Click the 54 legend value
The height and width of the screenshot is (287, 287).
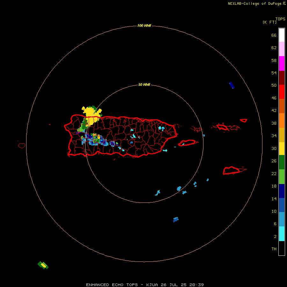[x=274, y=73]
